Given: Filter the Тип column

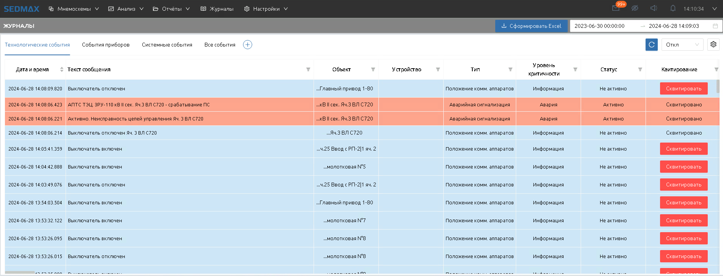Looking at the screenshot, I should point(510,69).
